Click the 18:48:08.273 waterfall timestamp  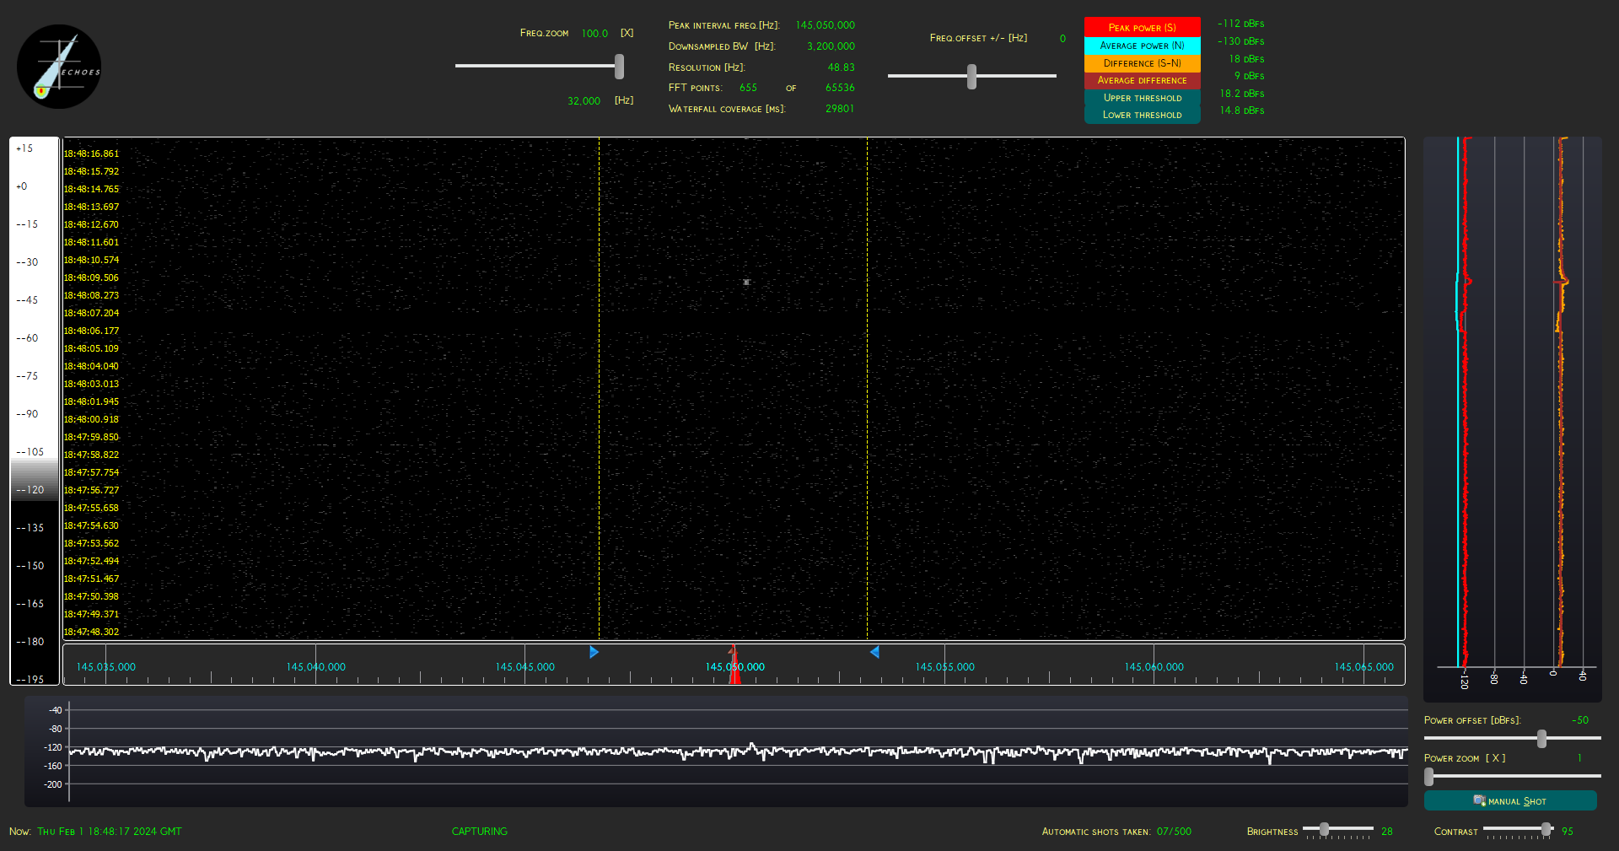click(91, 295)
